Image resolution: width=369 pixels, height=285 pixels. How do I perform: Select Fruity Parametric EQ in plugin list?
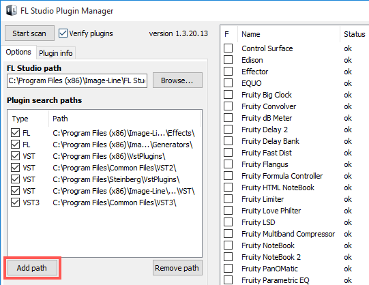pos(275,280)
